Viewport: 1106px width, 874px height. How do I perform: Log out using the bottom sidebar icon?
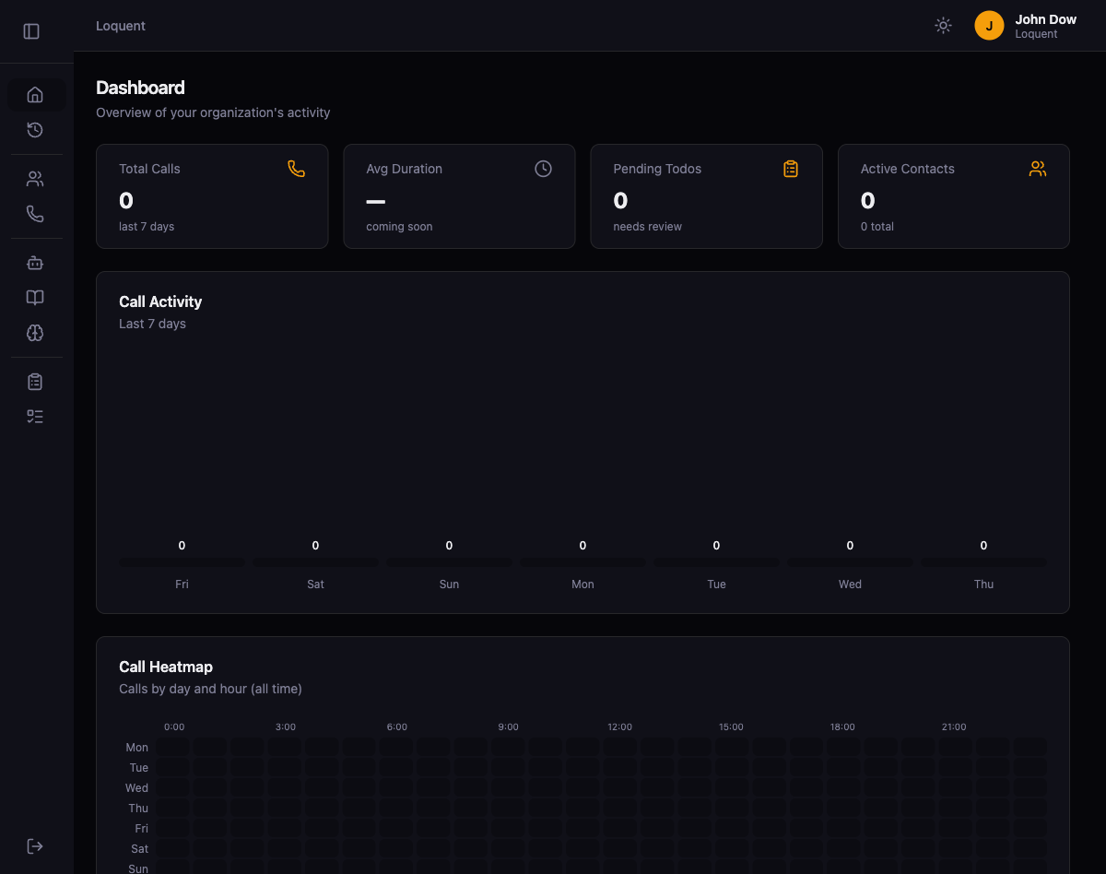coord(35,845)
